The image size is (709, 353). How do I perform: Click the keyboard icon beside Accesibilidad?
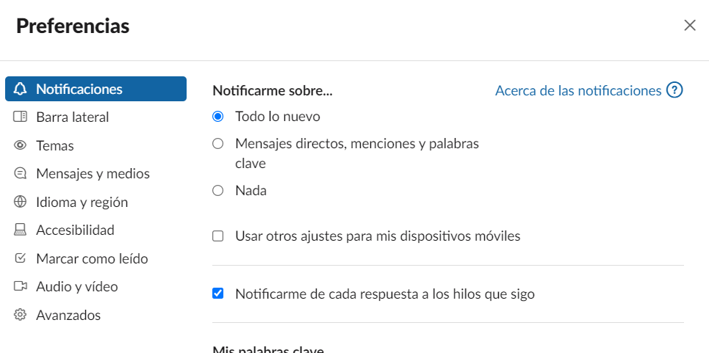tap(20, 230)
